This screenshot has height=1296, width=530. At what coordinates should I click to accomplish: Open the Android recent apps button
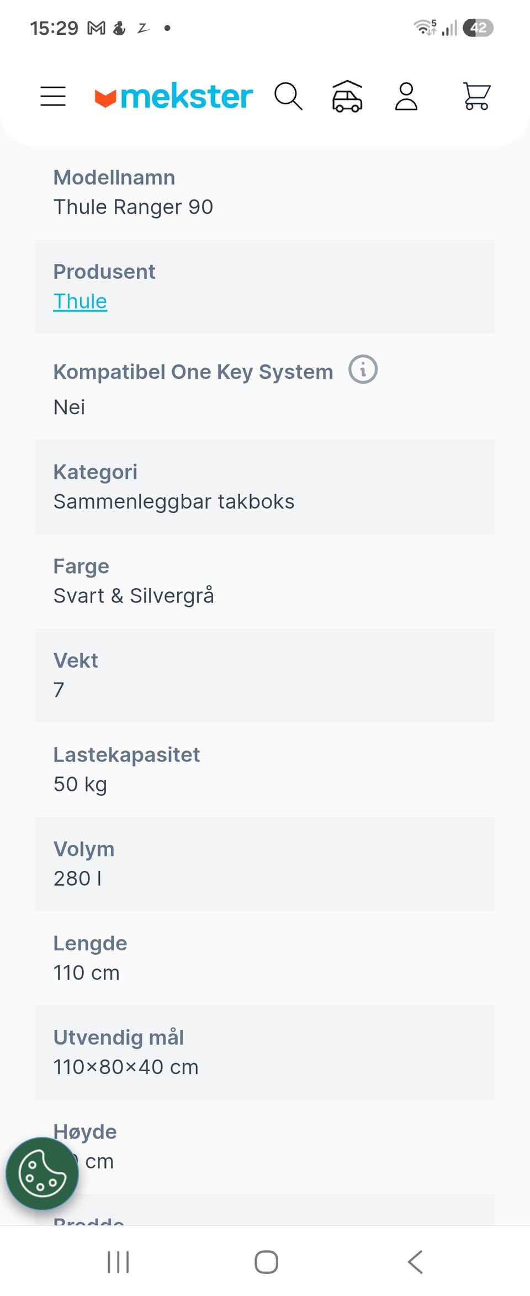tap(118, 1262)
